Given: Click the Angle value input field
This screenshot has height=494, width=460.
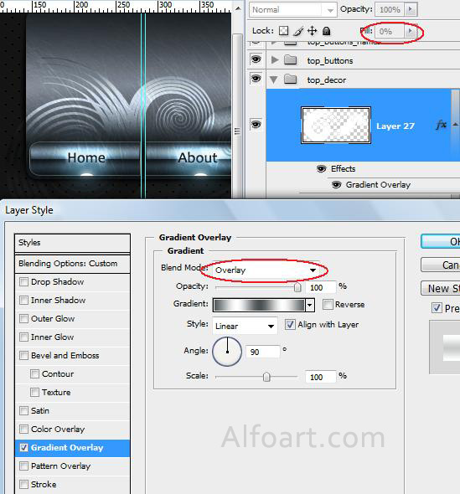Looking at the screenshot, I should pos(262,352).
